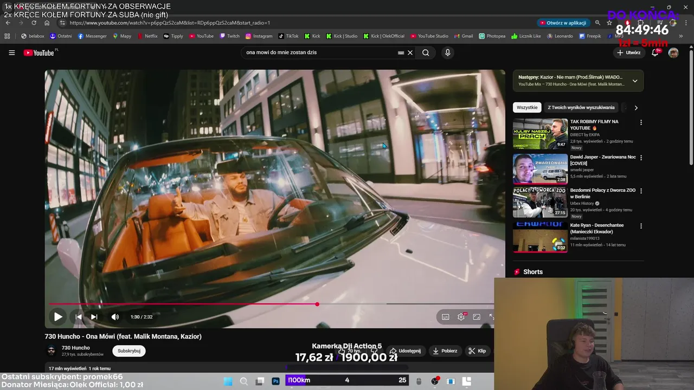Open the Photopea bookmark
694x390 pixels.
(x=492, y=36)
